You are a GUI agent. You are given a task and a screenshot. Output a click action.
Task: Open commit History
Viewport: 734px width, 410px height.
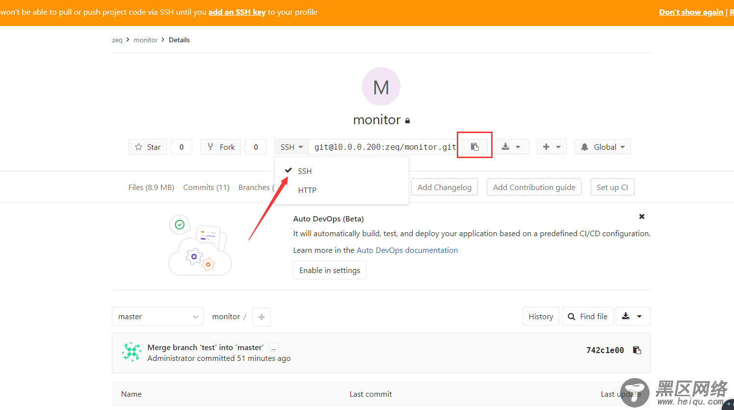(x=541, y=317)
